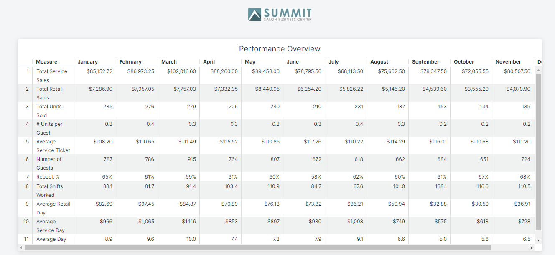Select the Average Service Ticket row label
Image resolution: width=555 pixels, height=255 pixels.
[53, 146]
